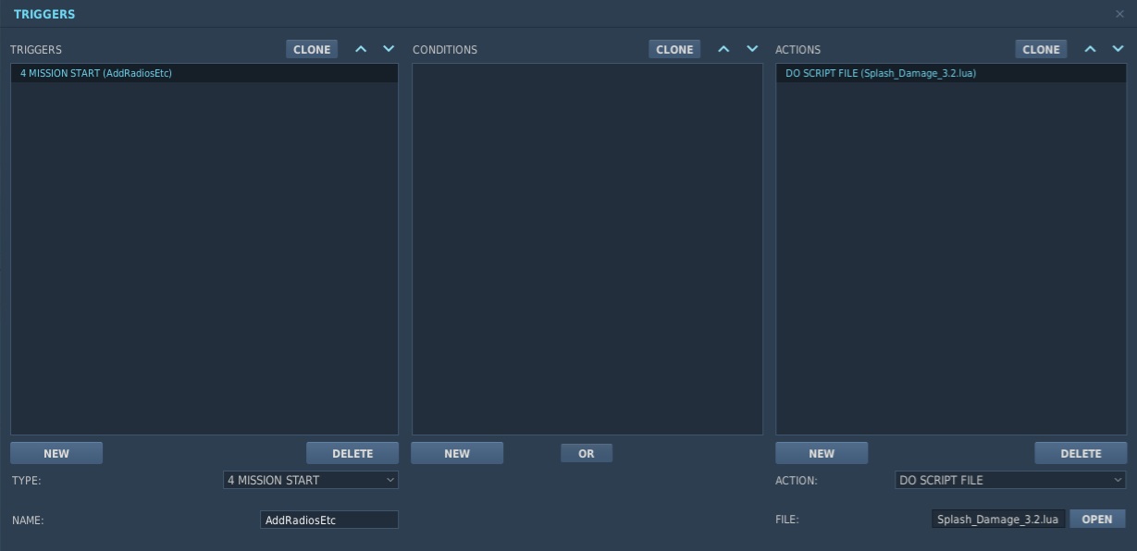Open the trigger TYPE dropdown
The image size is (1137, 551).
coord(311,480)
